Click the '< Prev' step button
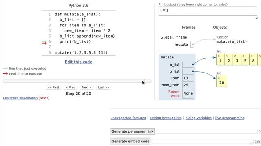This screenshot has width=261, height=146. point(71,88)
